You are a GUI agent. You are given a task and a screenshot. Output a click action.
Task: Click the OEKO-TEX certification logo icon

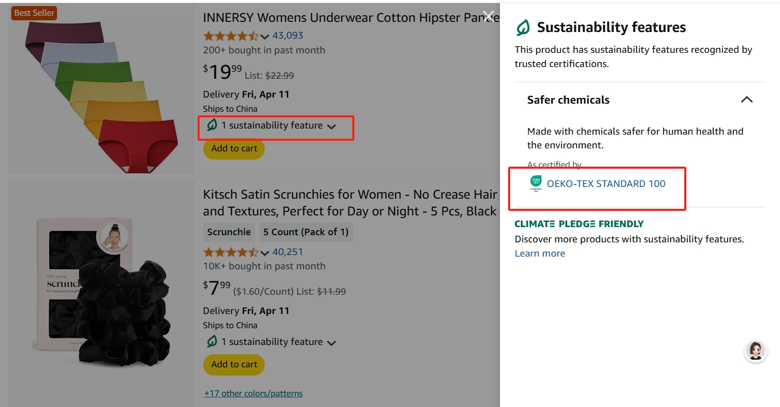(x=536, y=183)
